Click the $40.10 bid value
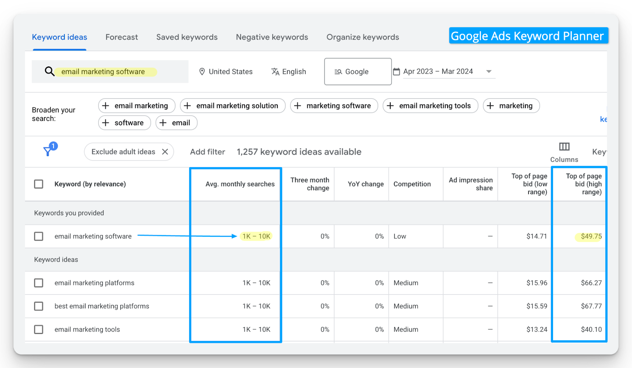 591,329
